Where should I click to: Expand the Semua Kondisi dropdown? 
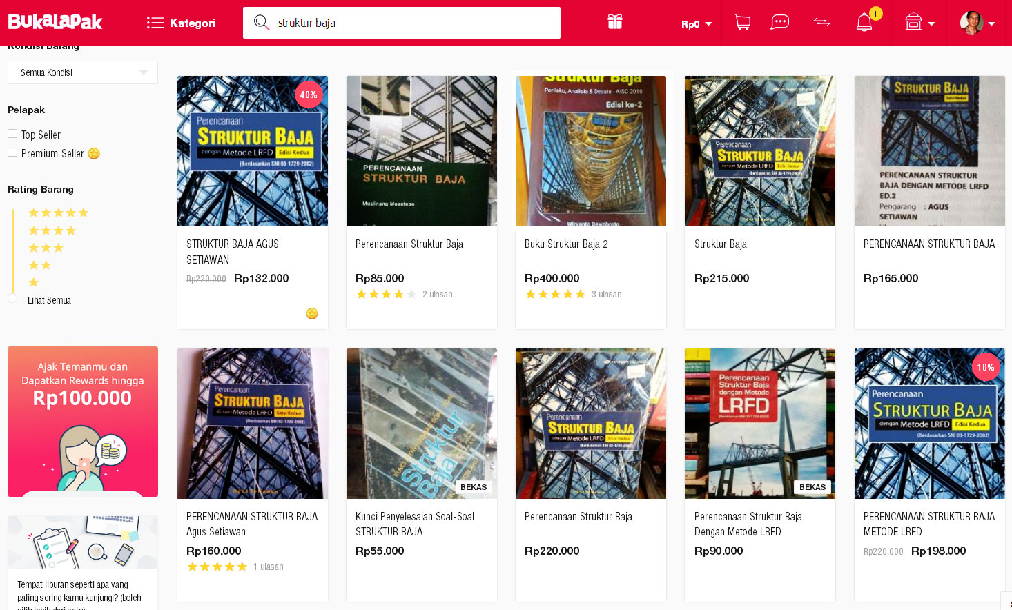pyautogui.click(x=83, y=72)
